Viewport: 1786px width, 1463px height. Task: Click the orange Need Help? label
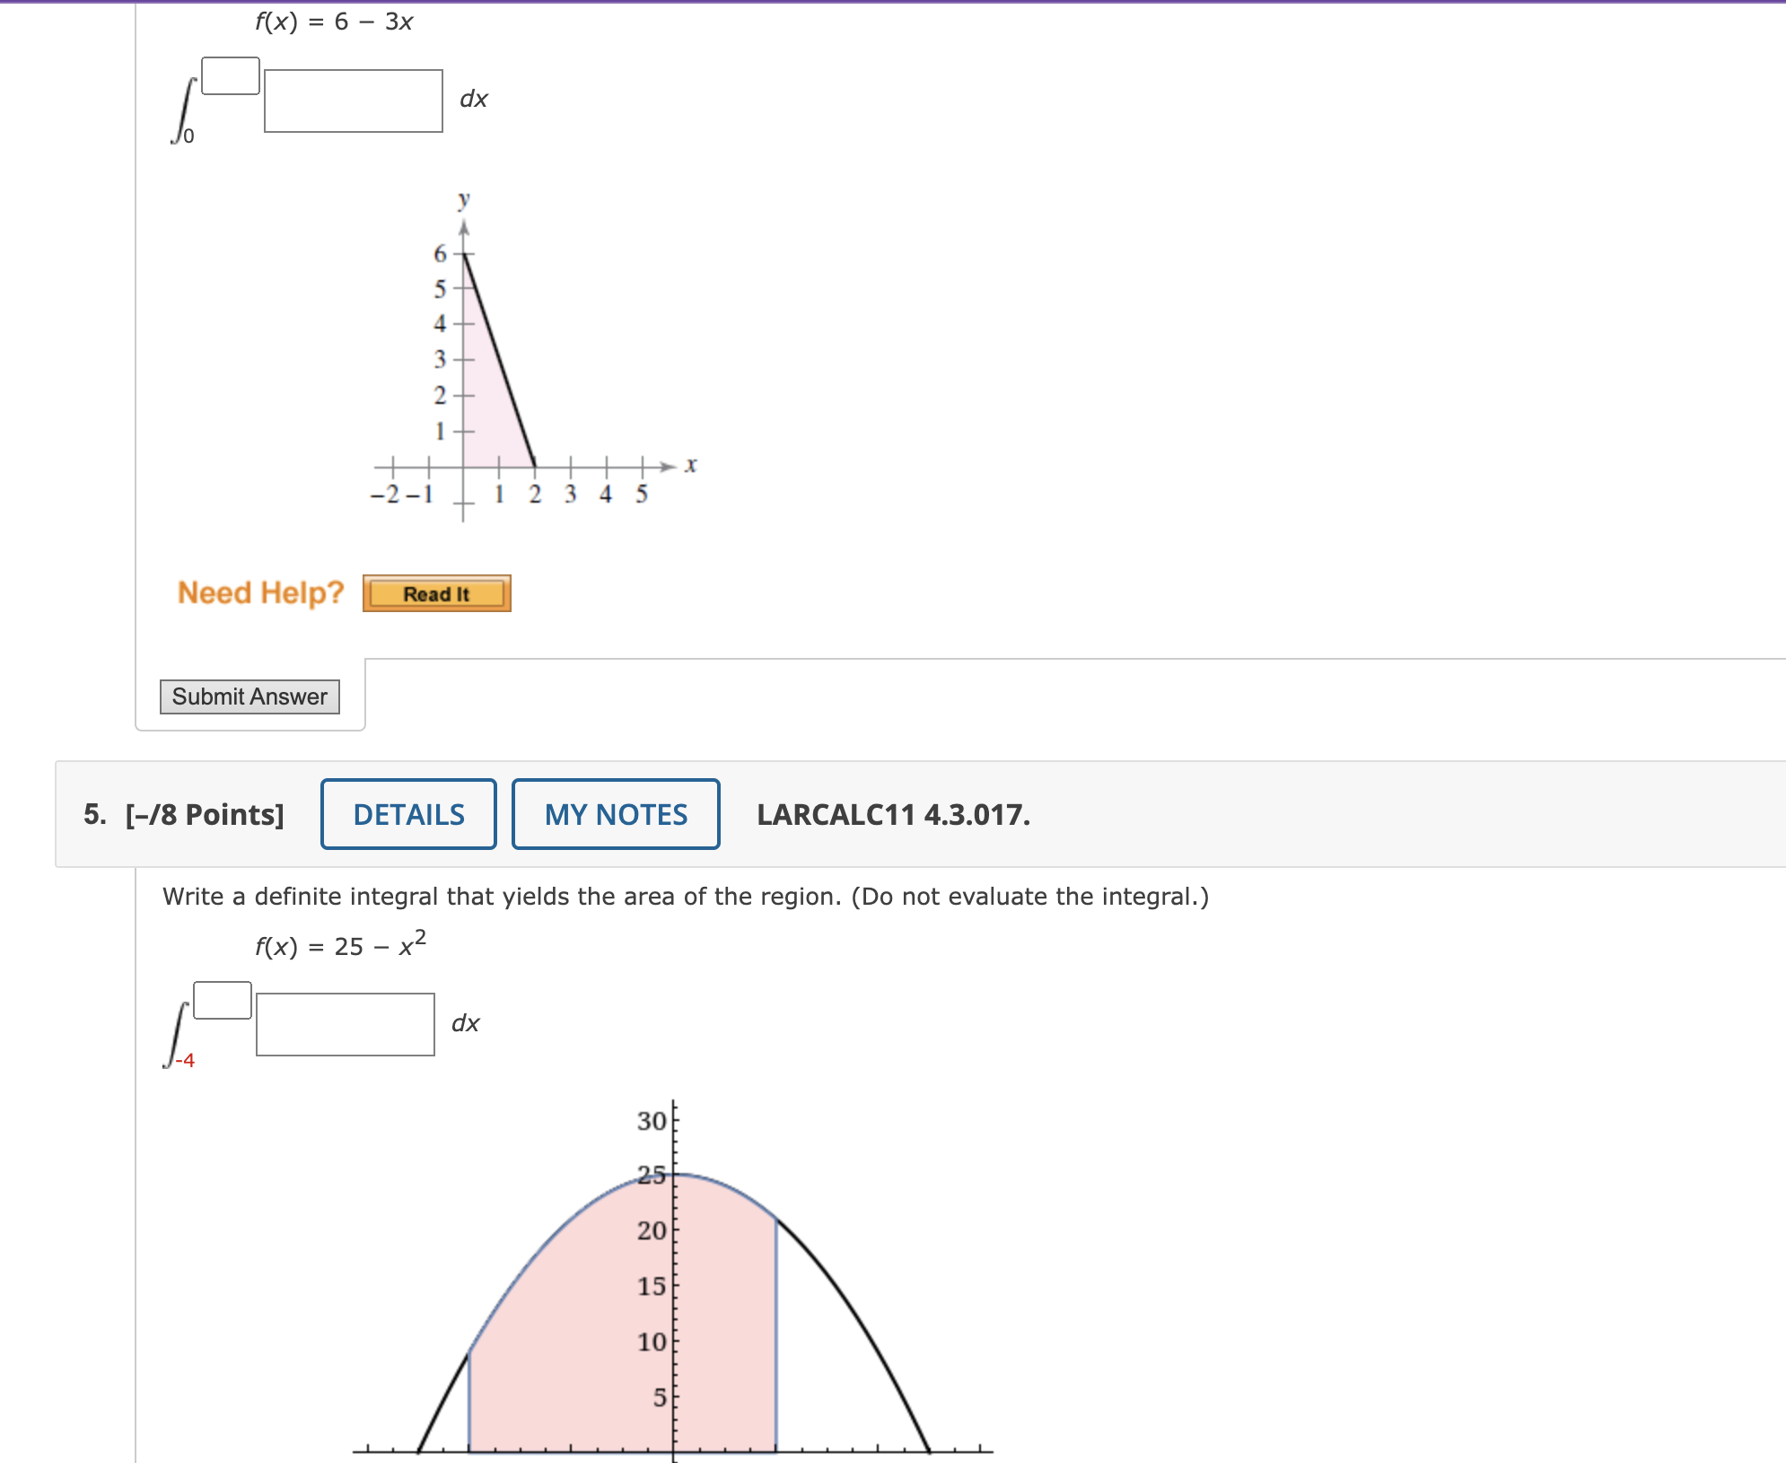click(260, 592)
